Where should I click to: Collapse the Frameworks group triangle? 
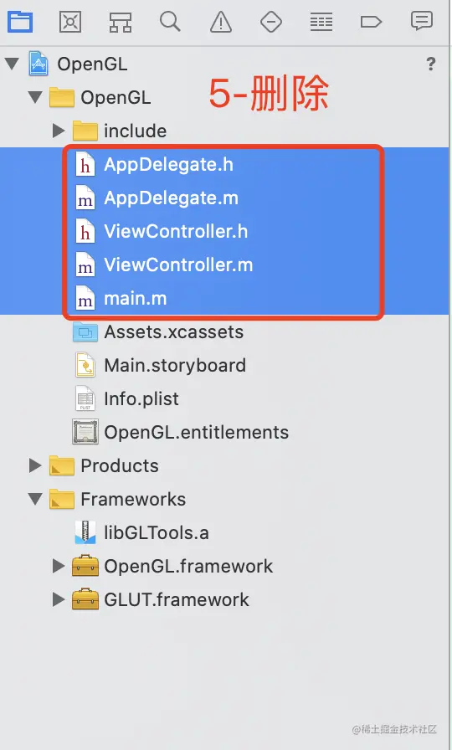point(35,499)
